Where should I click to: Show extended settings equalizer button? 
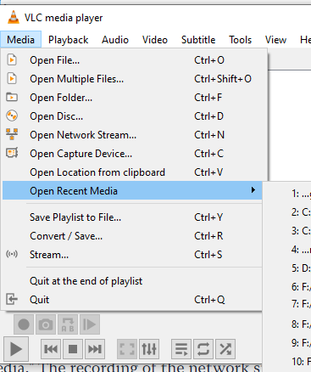tap(149, 349)
